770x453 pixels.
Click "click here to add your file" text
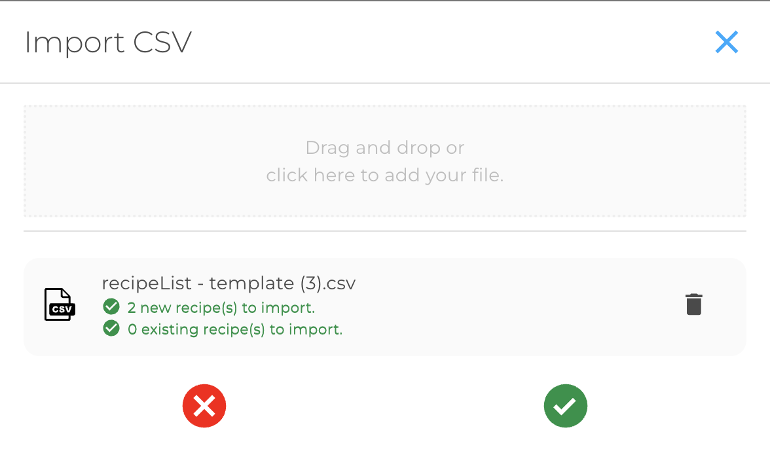384,175
